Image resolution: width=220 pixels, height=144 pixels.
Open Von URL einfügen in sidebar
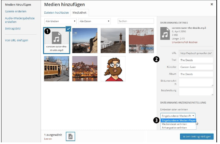16,40
